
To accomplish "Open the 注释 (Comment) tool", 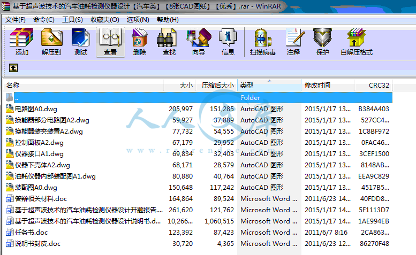I will click(x=294, y=38).
